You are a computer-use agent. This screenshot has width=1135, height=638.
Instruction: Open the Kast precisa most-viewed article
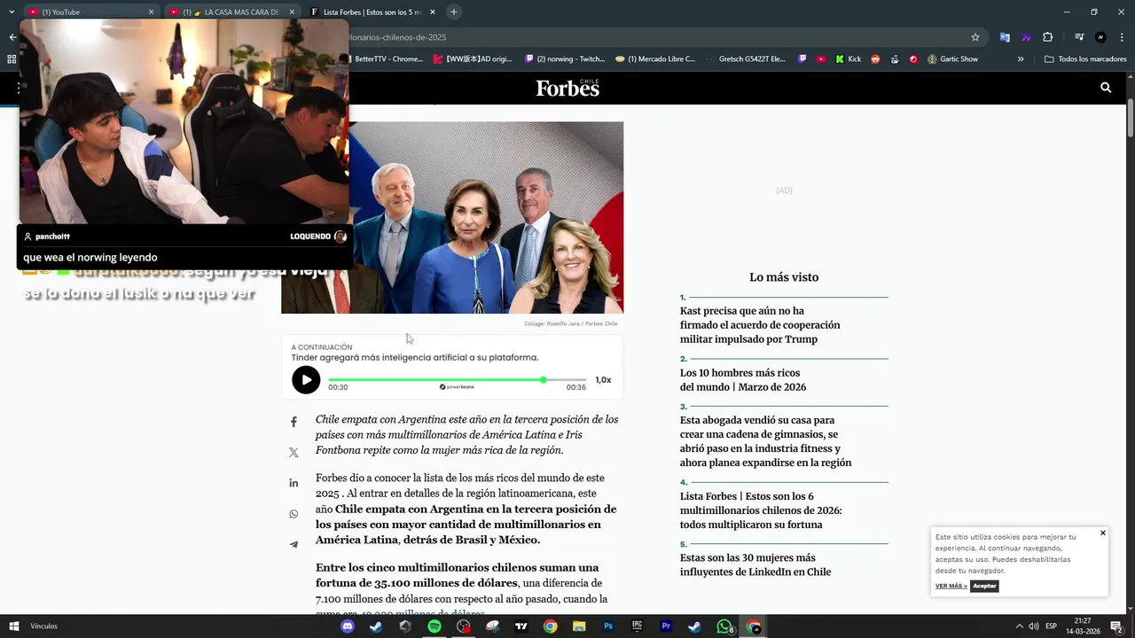[x=760, y=325]
